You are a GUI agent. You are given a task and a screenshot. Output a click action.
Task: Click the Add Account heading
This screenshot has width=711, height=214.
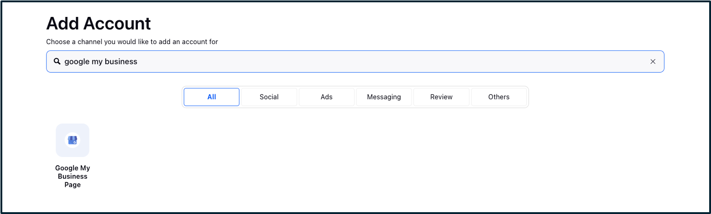point(99,23)
